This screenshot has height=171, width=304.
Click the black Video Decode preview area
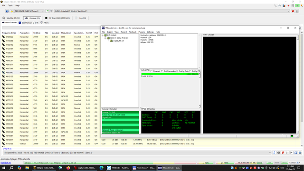(x=249, y=85)
